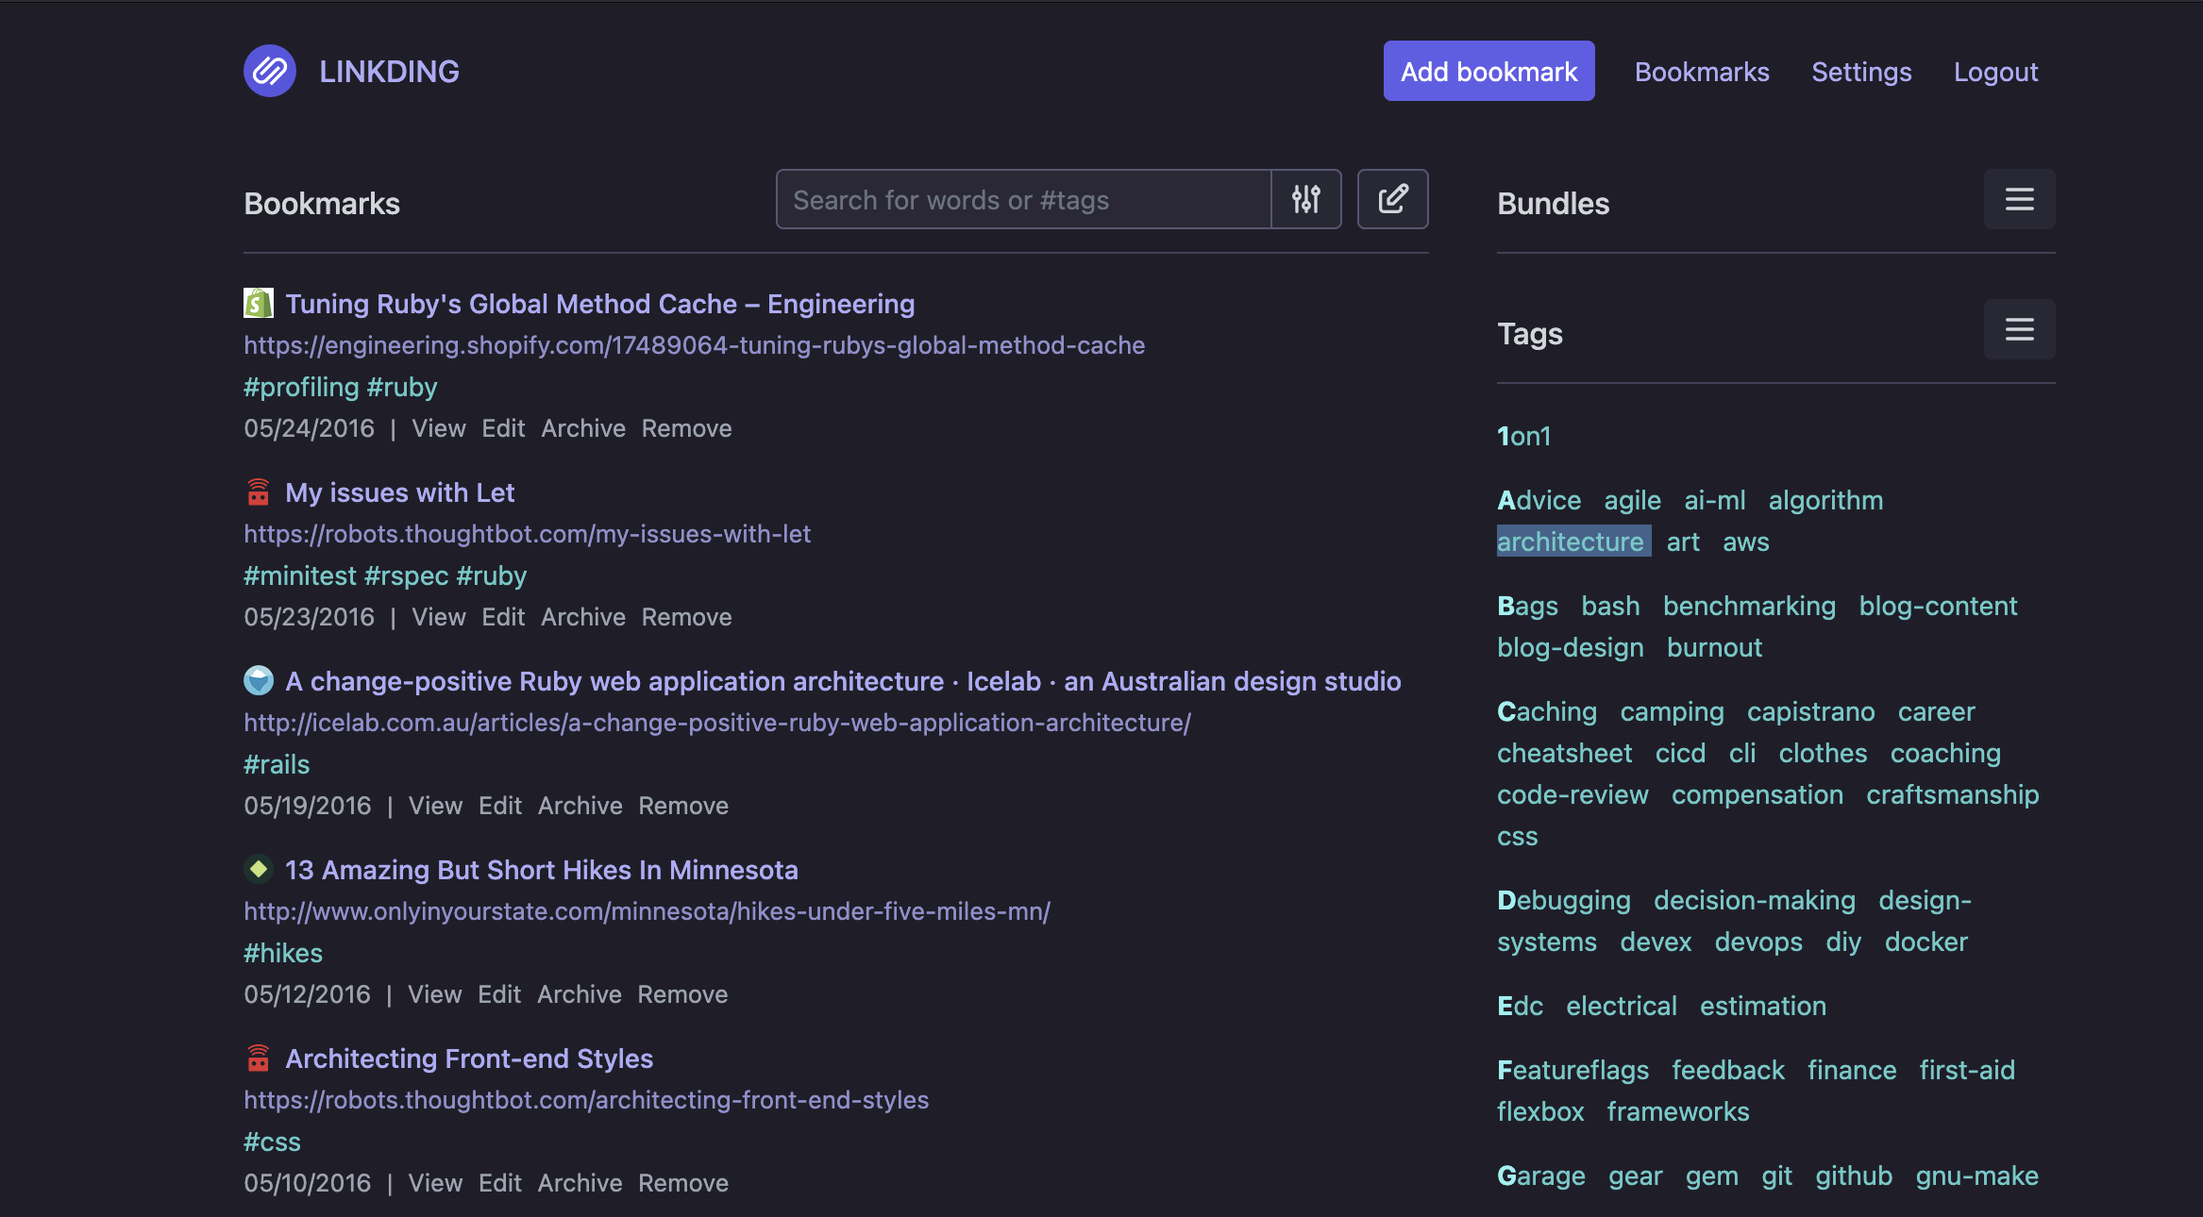Open Bookmarks menu in top navigation
Viewport: 2203px width, 1217px height.
1702,72
